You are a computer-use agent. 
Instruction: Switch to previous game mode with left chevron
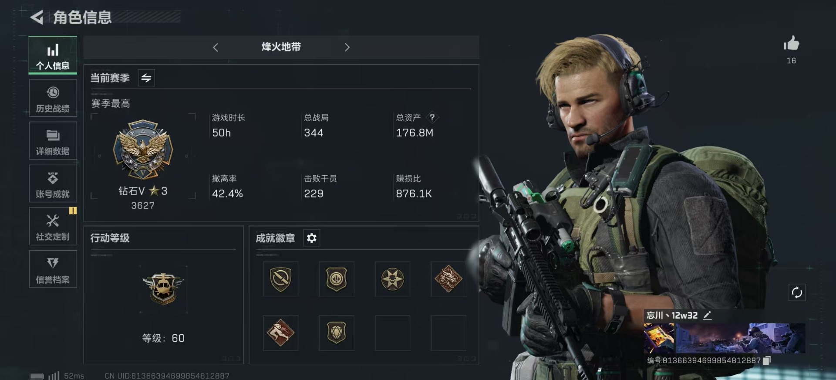click(x=216, y=47)
